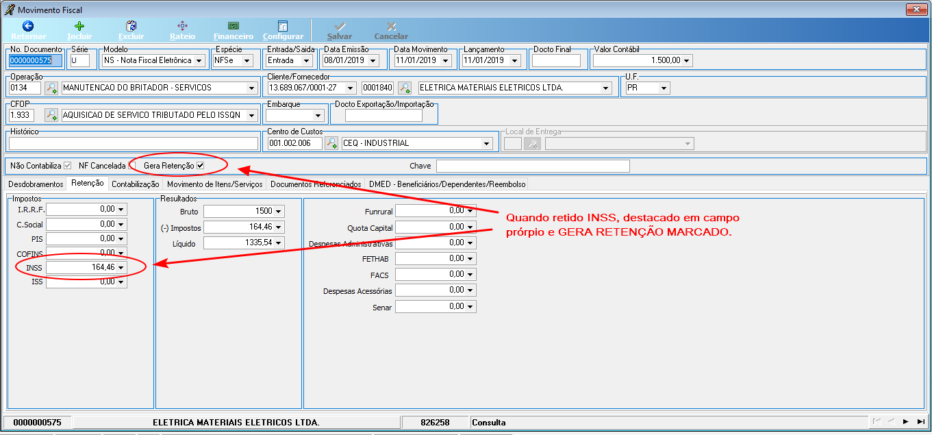Close the Movimento Fiscal window

916,10
